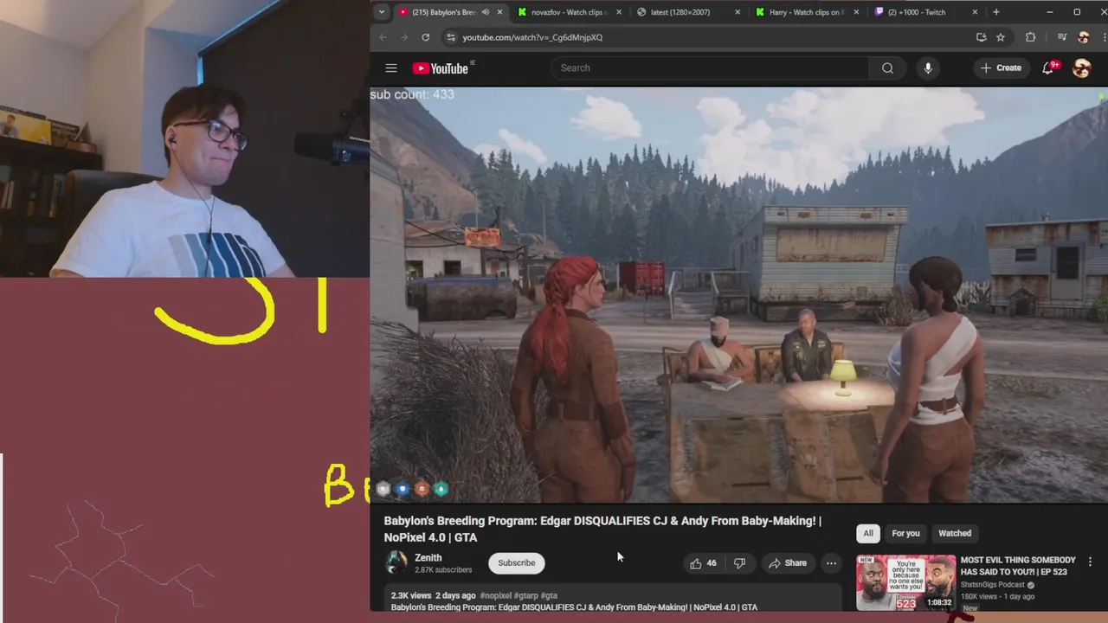Viewport: 1108px width, 623px height.
Task: Go back in browser history
Action: tap(383, 37)
